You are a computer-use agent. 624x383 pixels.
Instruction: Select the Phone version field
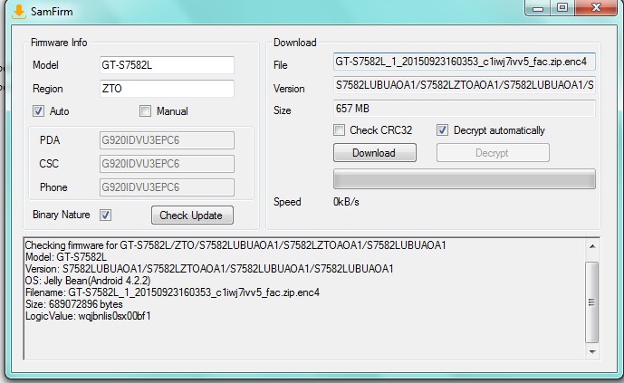coord(166,187)
